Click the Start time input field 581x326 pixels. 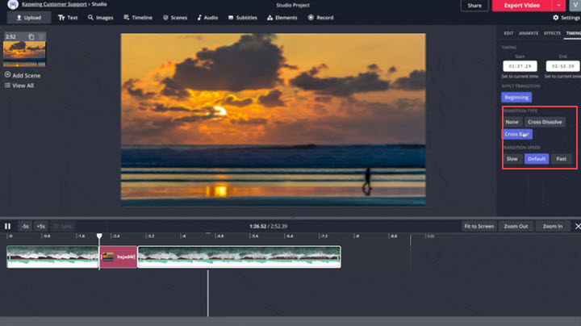(519, 66)
